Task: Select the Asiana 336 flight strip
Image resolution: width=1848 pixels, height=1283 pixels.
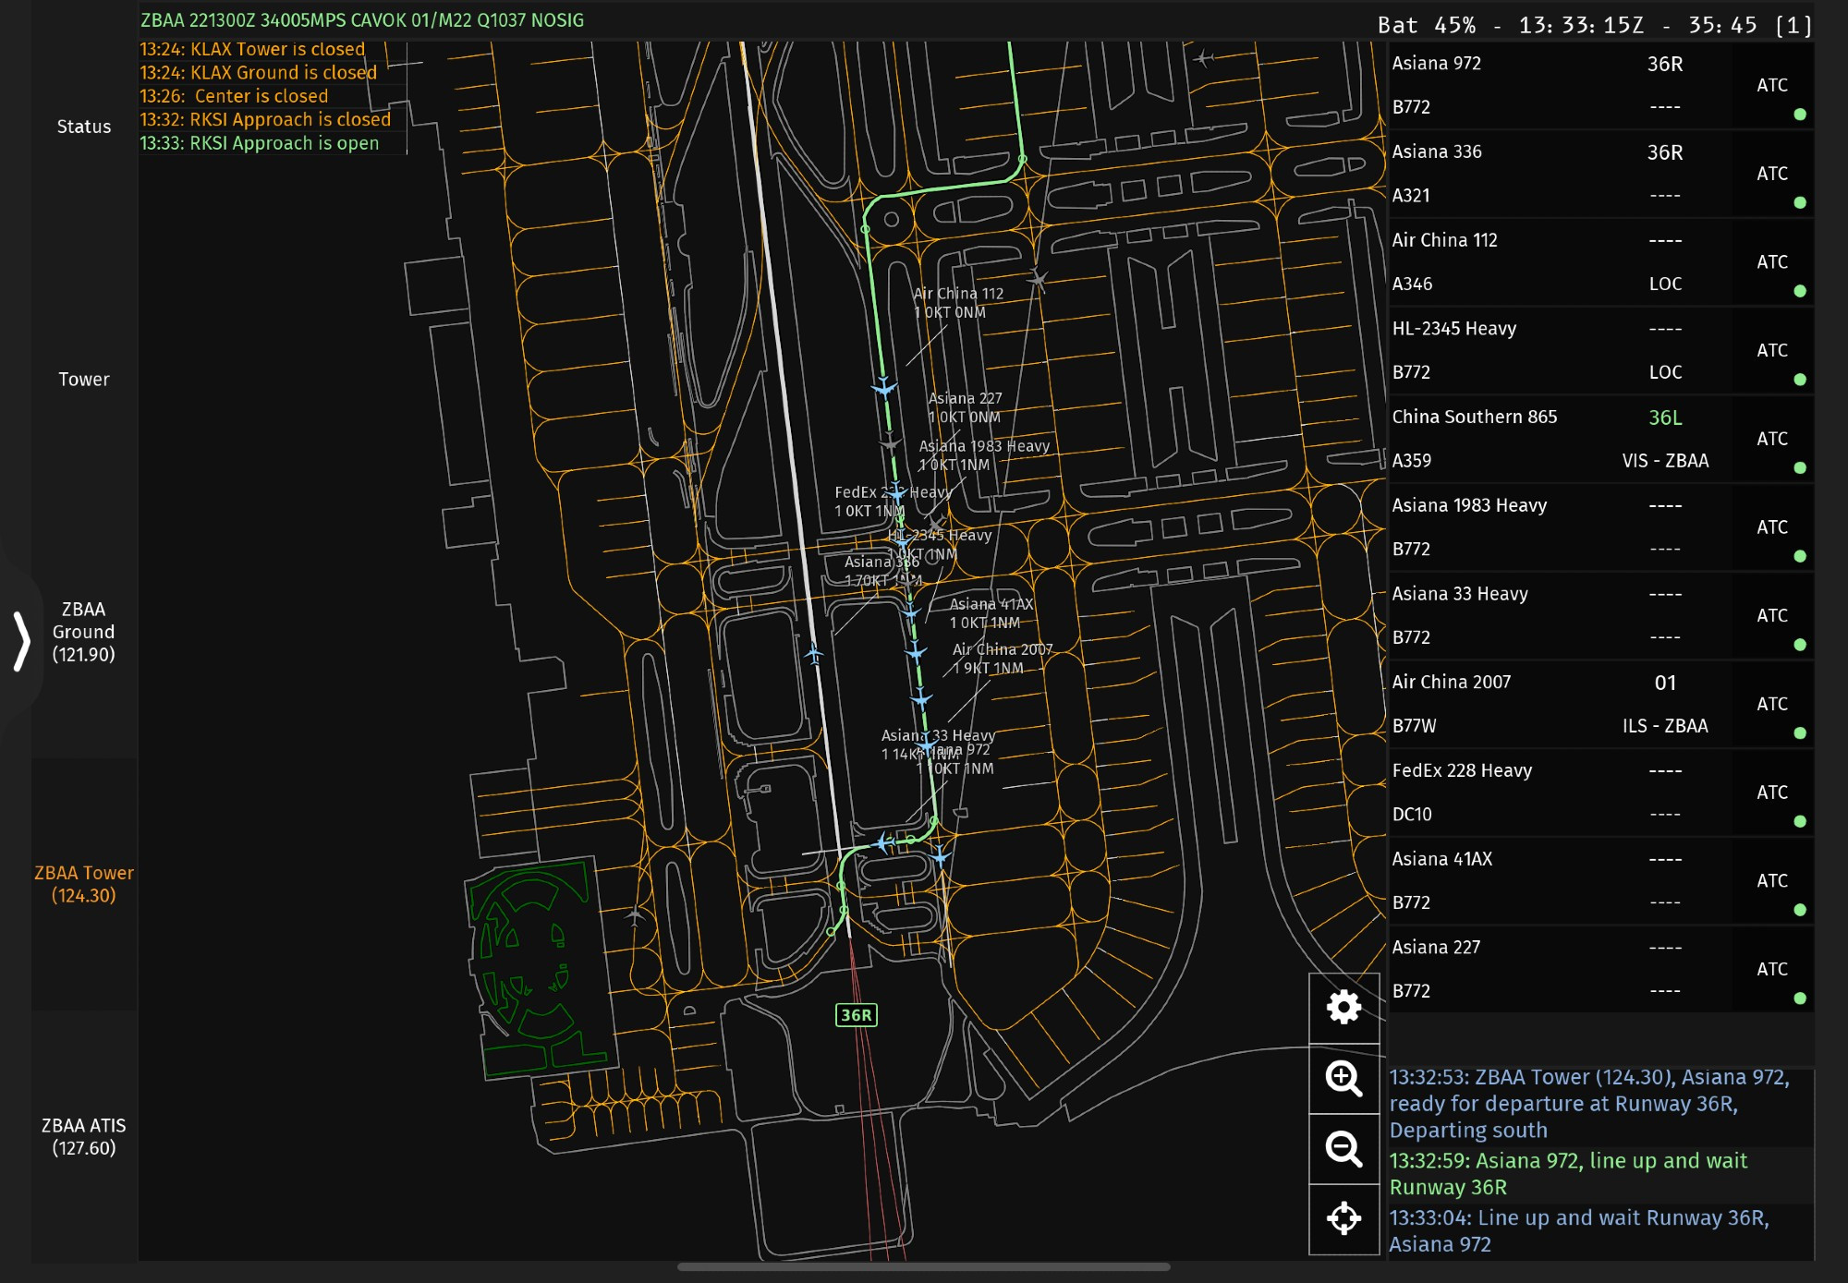Action: (1600, 174)
